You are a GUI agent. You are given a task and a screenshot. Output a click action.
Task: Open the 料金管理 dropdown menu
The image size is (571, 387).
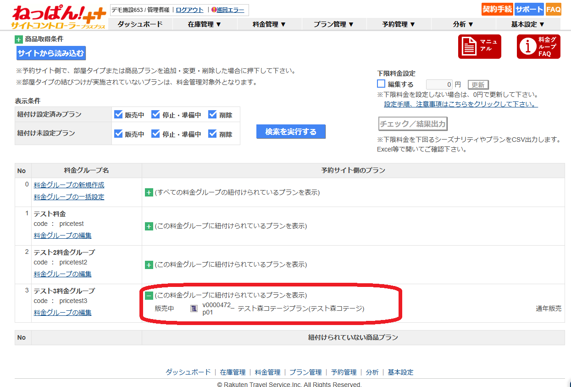click(x=269, y=24)
